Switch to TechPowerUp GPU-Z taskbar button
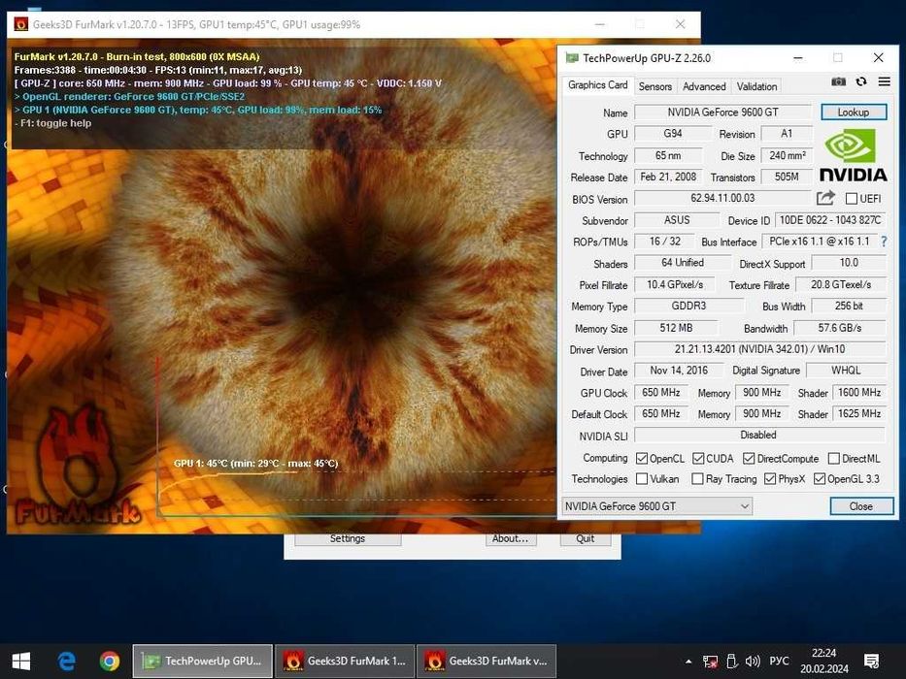 click(203, 662)
